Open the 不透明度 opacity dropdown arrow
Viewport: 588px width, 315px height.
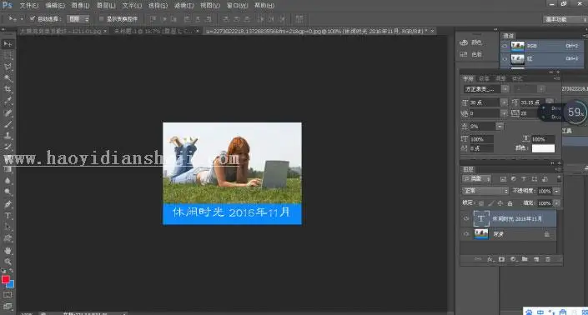point(557,191)
